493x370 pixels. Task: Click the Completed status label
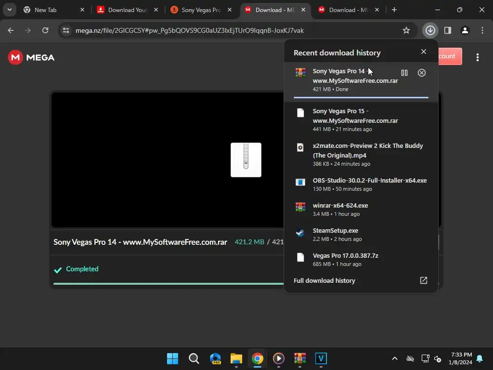click(82, 269)
